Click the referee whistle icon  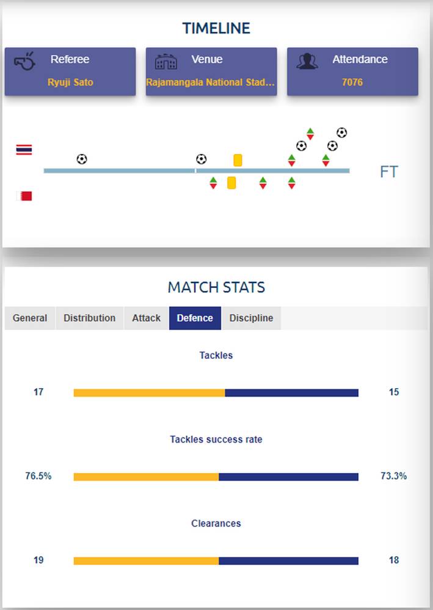[24, 62]
